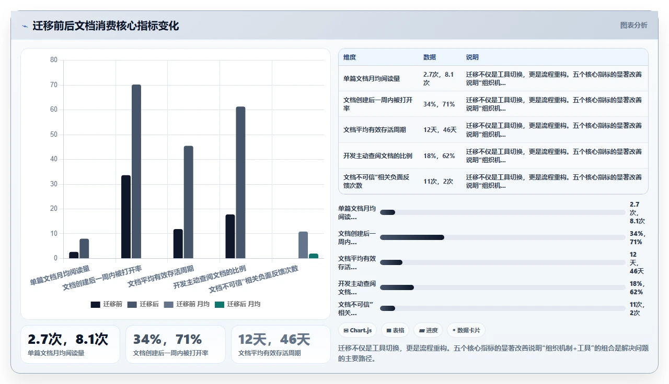Select the 进度 tag
This screenshot has width=669, height=384.
(428, 330)
